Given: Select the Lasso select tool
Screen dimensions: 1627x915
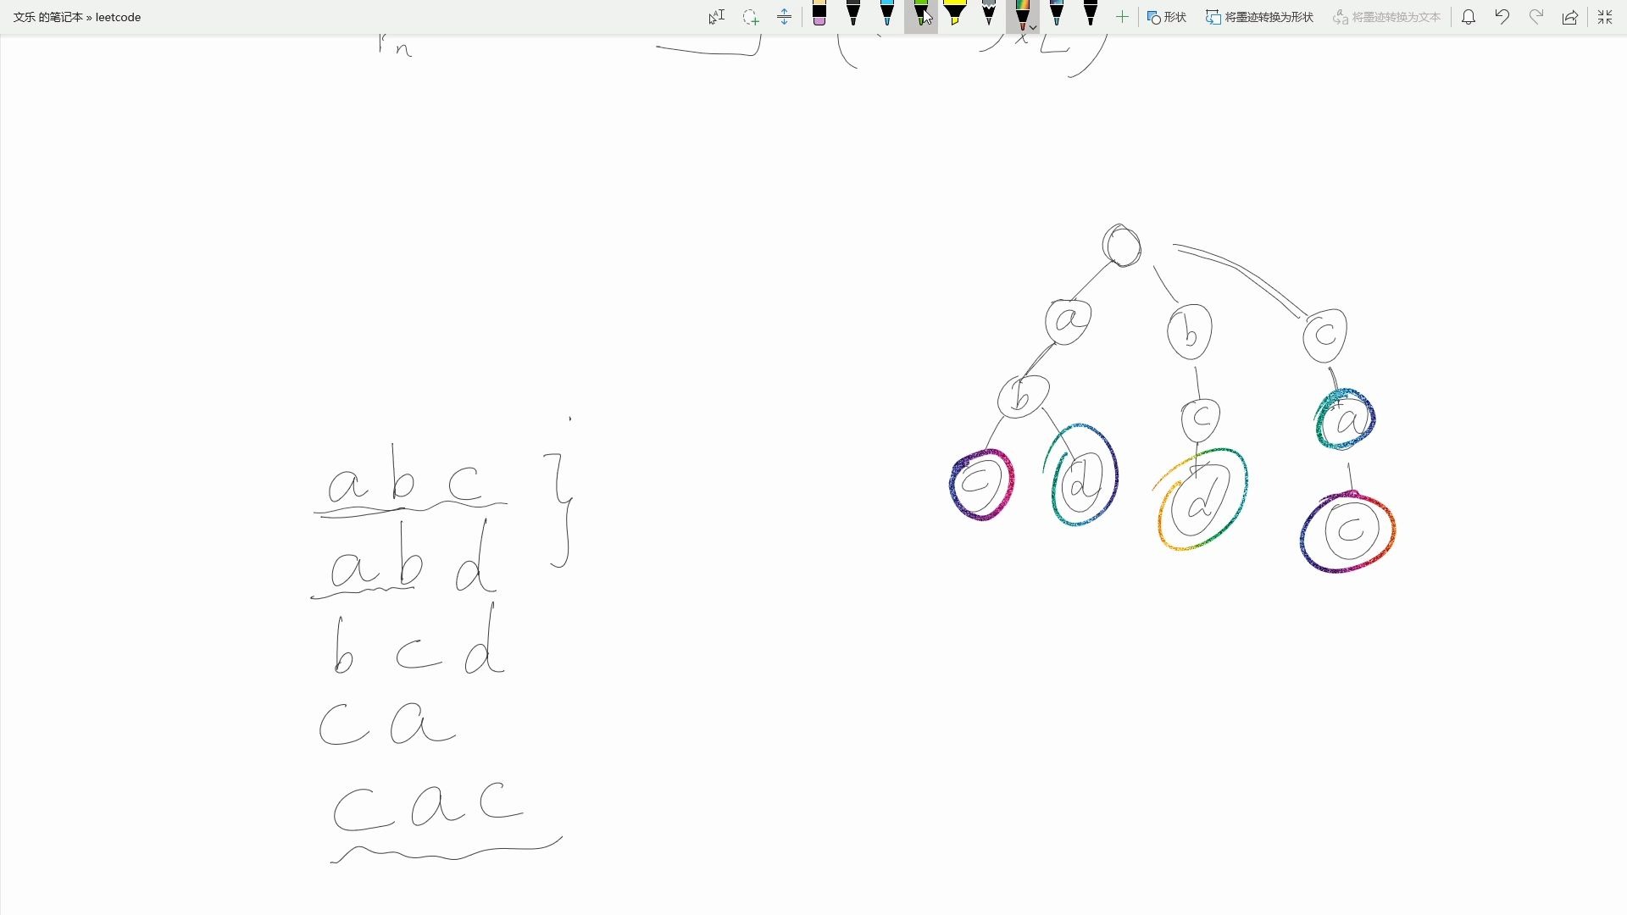Looking at the screenshot, I should [x=751, y=17].
